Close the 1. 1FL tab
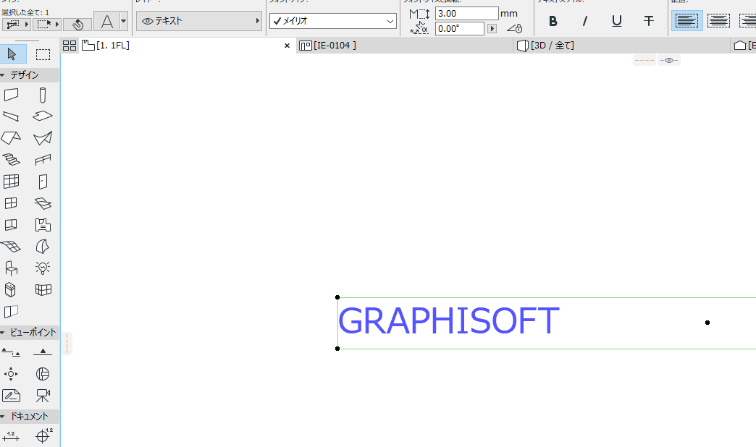 287,46
